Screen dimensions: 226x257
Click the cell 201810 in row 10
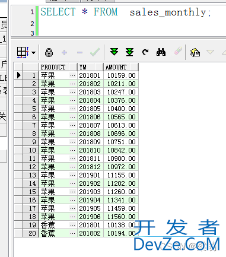click(90, 150)
